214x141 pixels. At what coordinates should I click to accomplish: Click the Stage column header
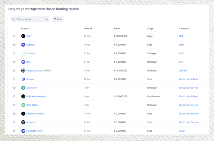pyautogui.click(x=150, y=28)
